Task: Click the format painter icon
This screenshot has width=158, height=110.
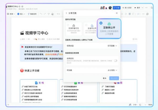Action: (49, 14)
